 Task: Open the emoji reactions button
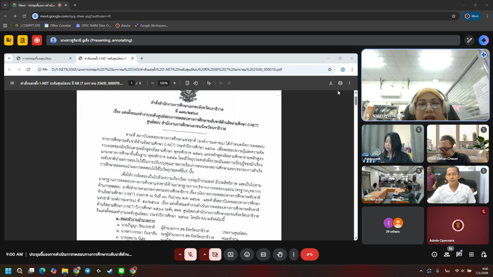coord(247,254)
